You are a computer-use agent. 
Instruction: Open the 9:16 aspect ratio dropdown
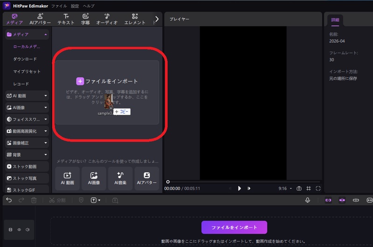(x=285, y=188)
